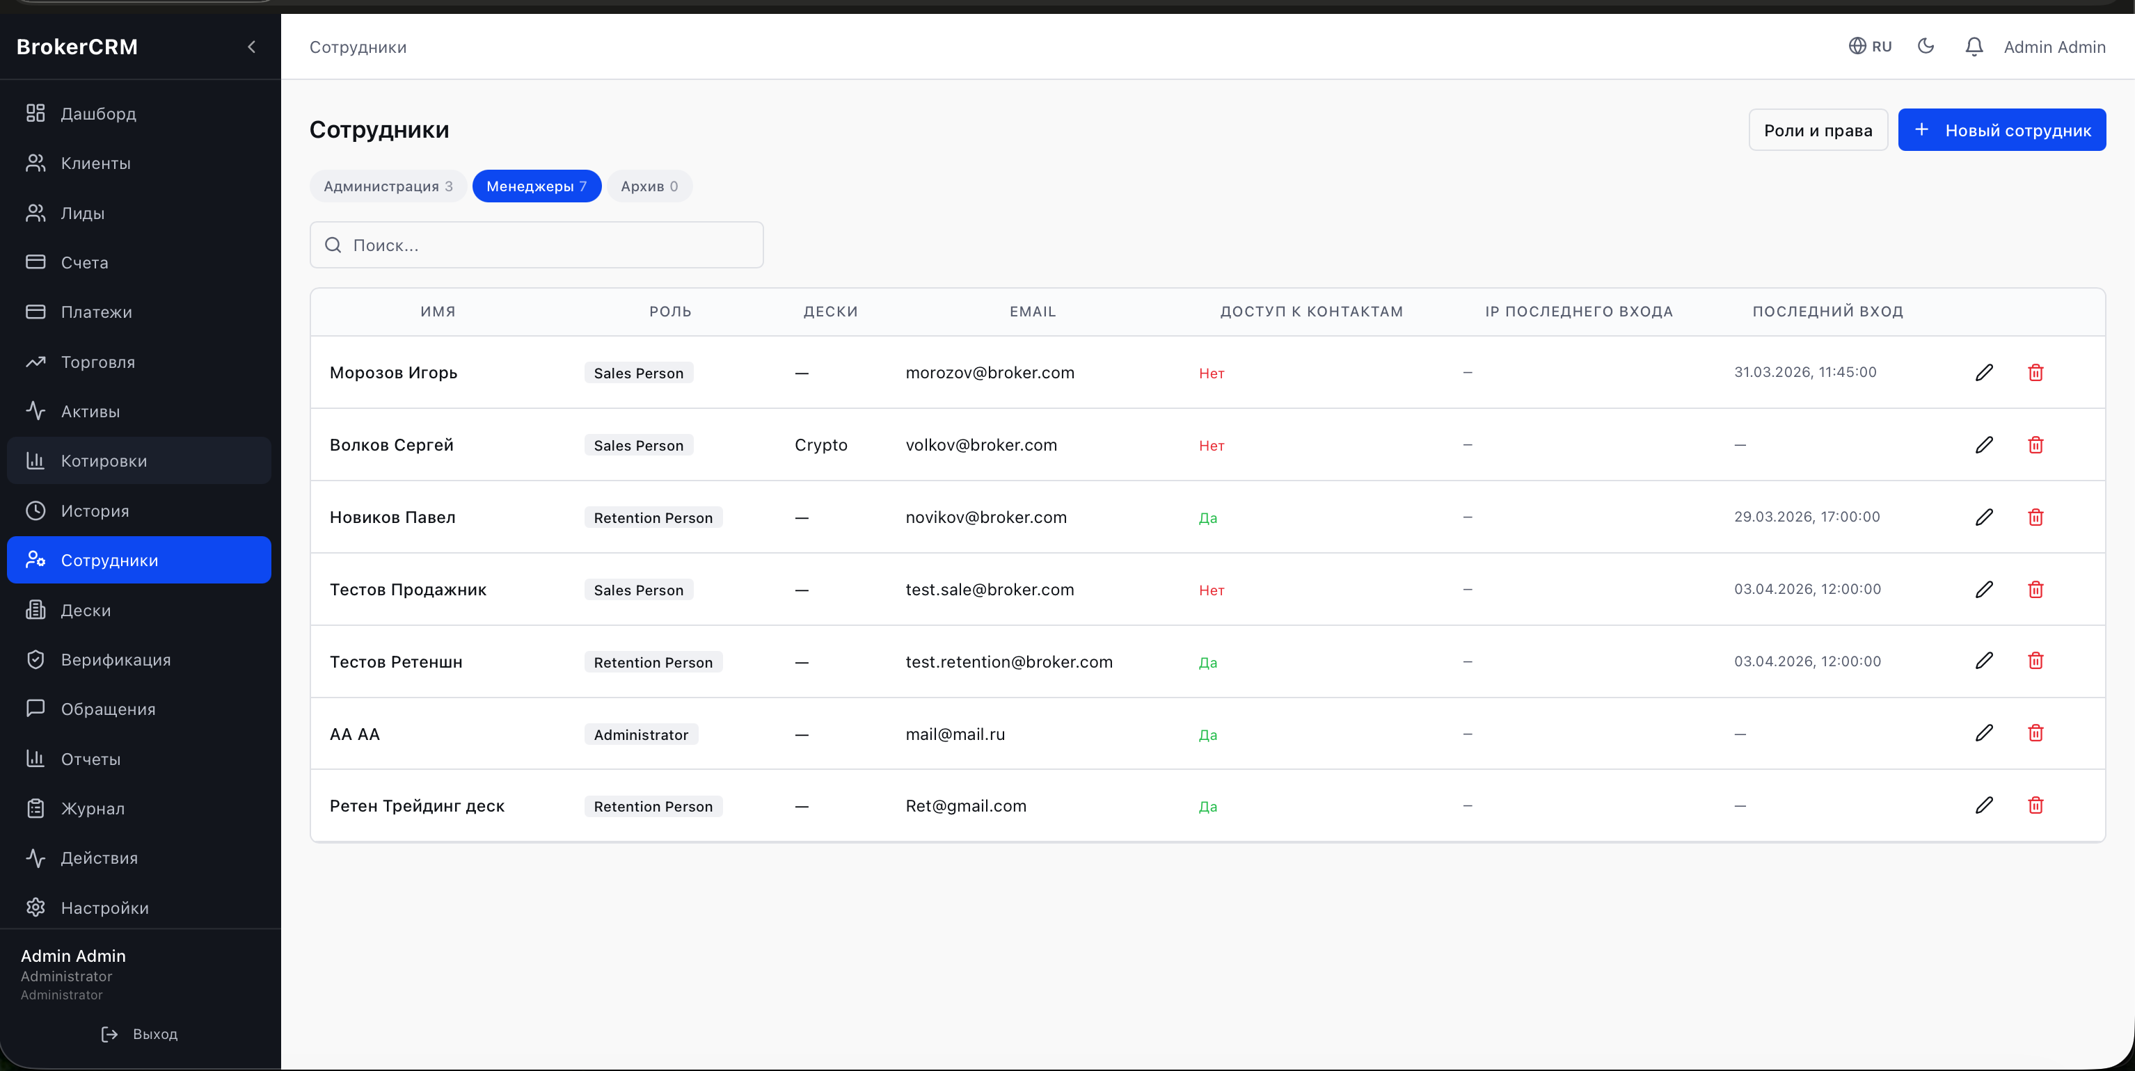This screenshot has width=2135, height=1071.
Task: Open the Дашборд section in sidebar
Action: 98,113
